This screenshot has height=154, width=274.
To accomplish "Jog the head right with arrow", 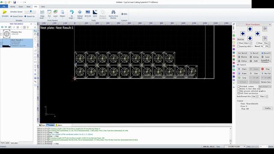I will tap(257, 33).
